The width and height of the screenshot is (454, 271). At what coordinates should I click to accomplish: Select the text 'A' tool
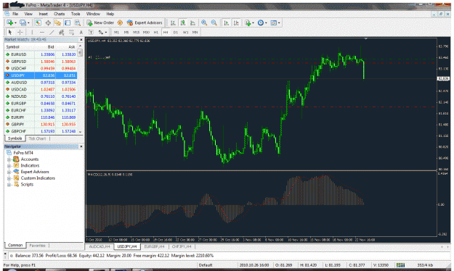click(81, 32)
